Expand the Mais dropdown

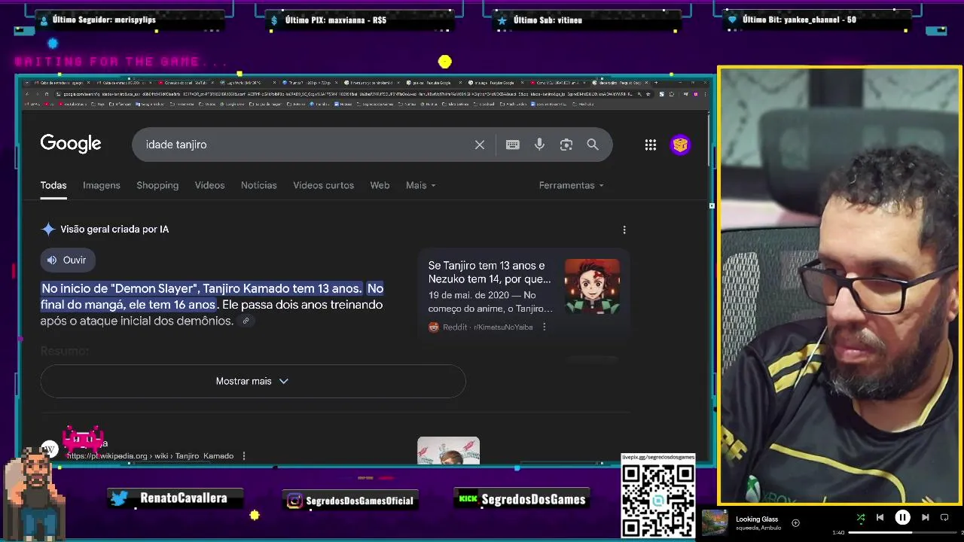click(420, 185)
